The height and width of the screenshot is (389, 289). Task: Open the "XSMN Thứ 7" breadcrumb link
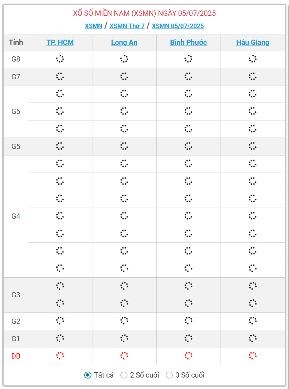tap(127, 26)
